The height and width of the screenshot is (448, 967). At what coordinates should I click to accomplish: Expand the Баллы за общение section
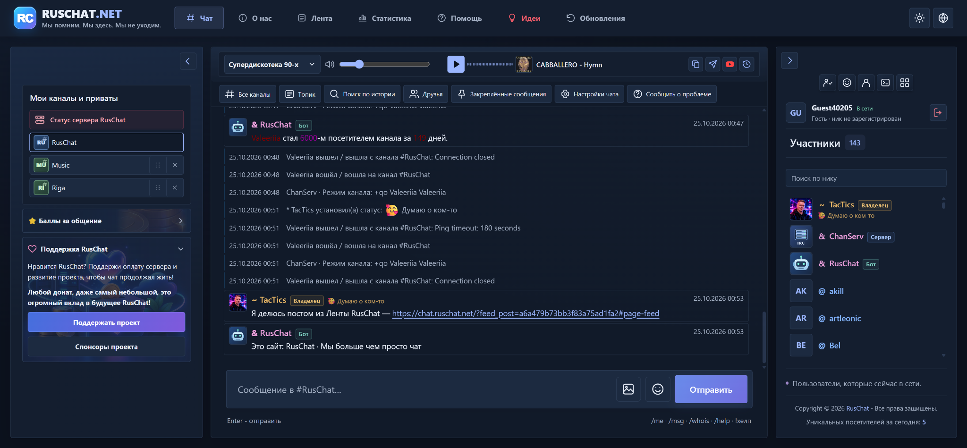pos(107,221)
